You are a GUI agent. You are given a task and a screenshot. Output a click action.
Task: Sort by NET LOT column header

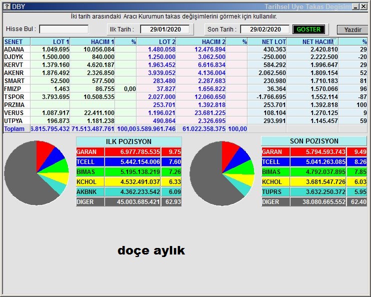[x=267, y=41]
